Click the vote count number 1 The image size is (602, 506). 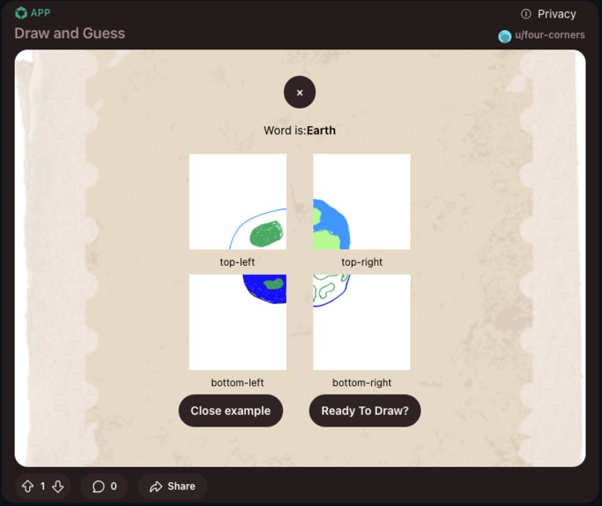(x=42, y=487)
